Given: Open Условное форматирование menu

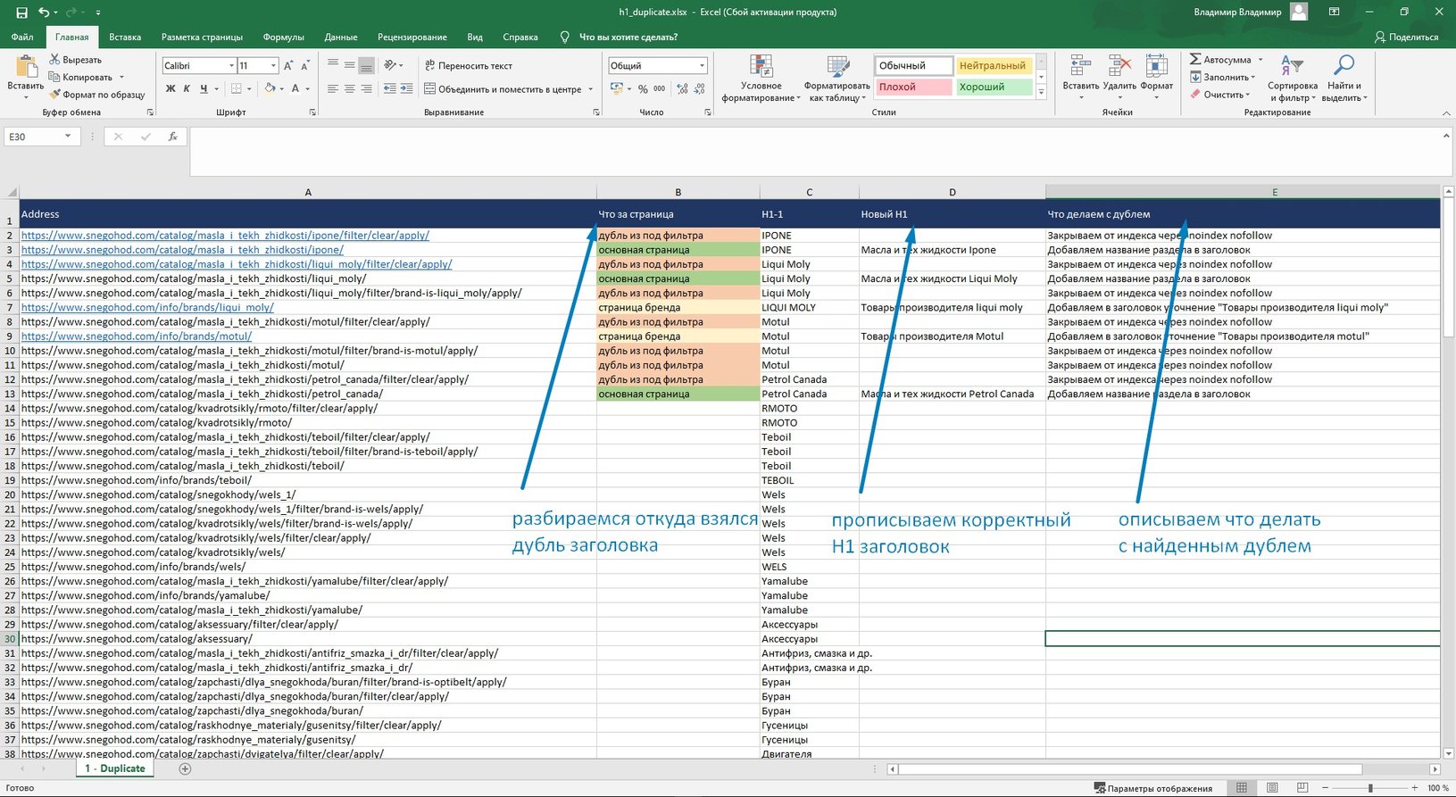Looking at the screenshot, I should coord(761,79).
